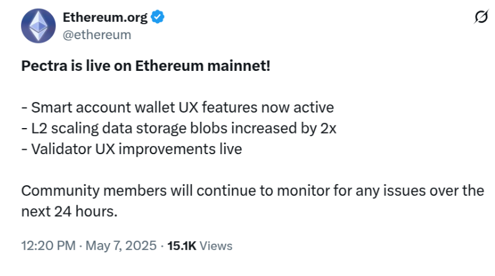Open the Ethereum.org display name profile link
Viewport: 495px width, 276px height.
(105, 17)
